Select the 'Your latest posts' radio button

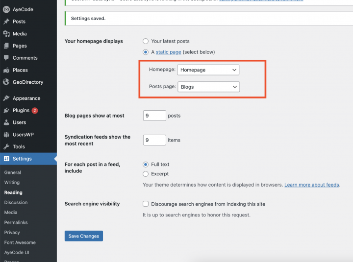[x=146, y=42]
